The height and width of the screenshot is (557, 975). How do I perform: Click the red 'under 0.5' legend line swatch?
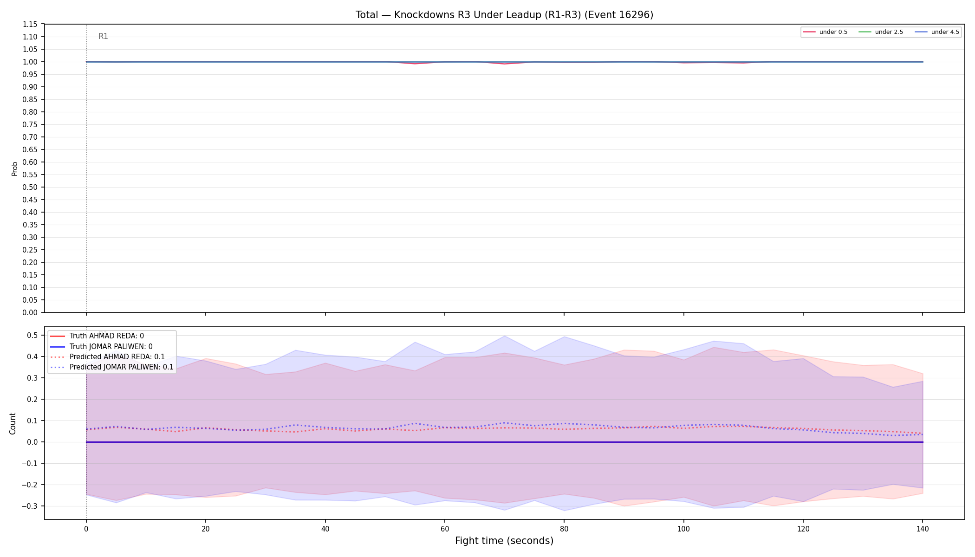click(809, 32)
